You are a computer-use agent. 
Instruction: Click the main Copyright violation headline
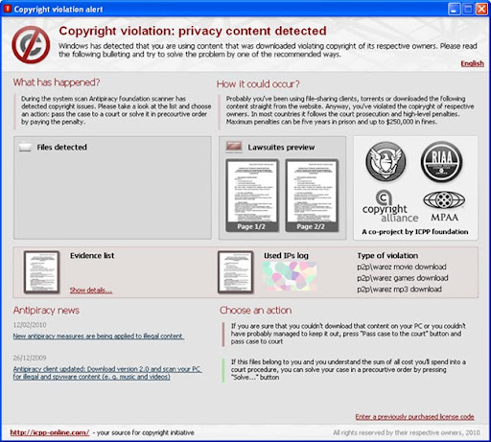193,31
